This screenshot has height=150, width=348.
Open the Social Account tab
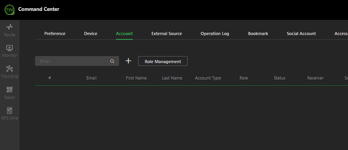[301, 34]
